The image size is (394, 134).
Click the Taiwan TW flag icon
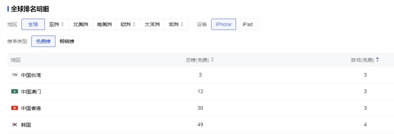15,75
